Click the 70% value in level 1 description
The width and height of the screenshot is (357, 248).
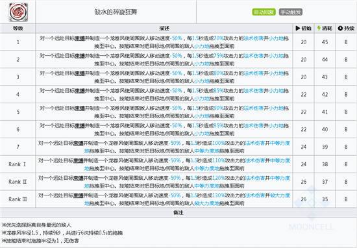[x=218, y=38]
